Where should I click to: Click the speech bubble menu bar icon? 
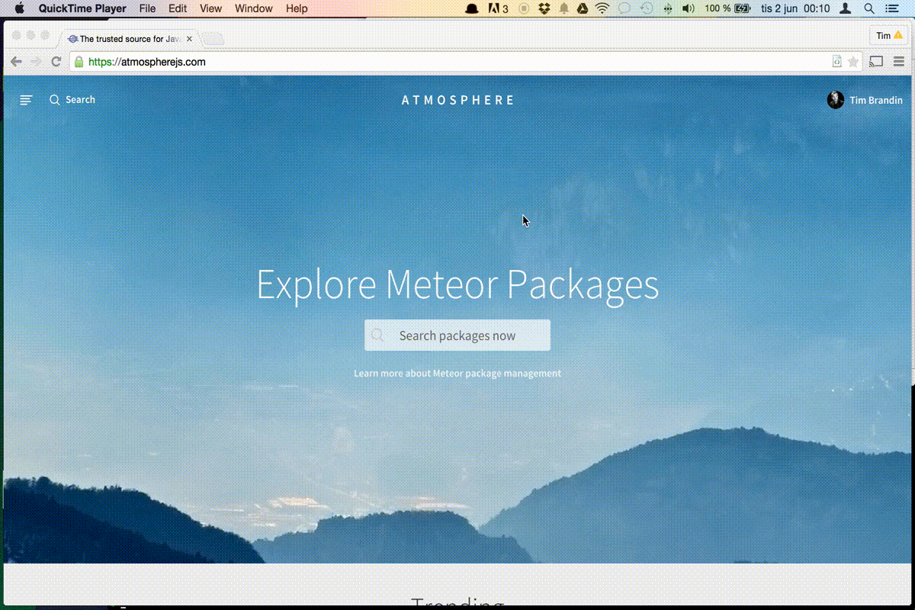624,8
